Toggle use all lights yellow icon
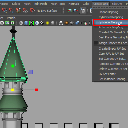 pyautogui.click(x=47, y=23)
